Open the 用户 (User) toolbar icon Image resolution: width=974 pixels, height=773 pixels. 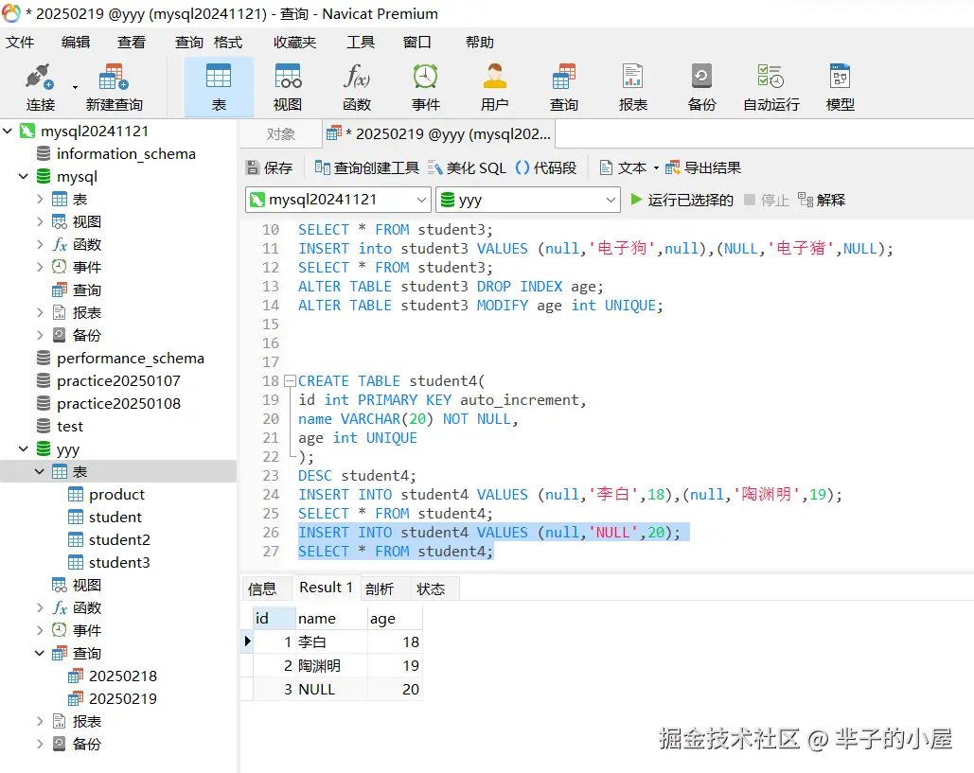(494, 87)
